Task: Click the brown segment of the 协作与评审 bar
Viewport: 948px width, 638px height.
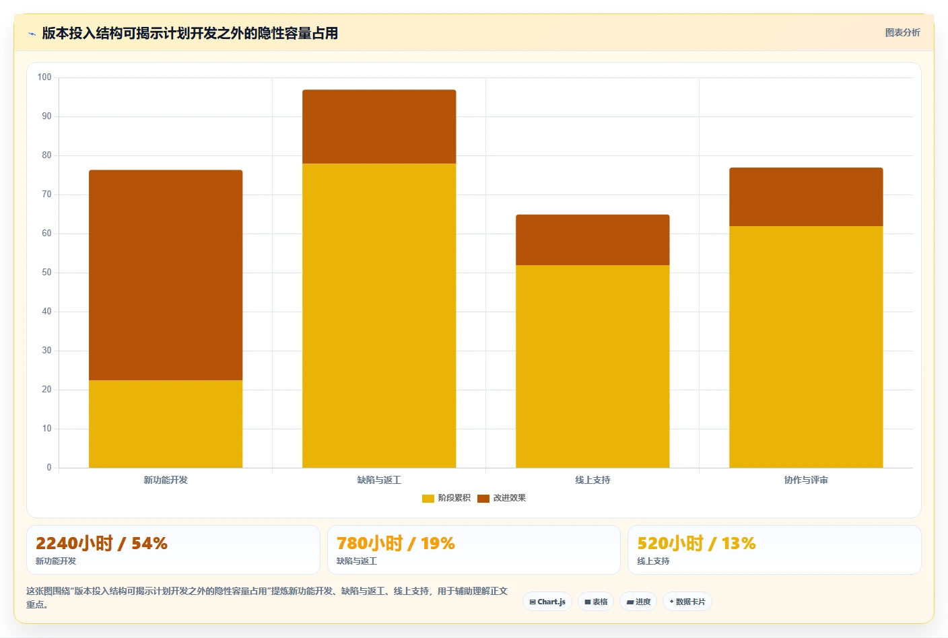Action: pyautogui.click(x=806, y=197)
